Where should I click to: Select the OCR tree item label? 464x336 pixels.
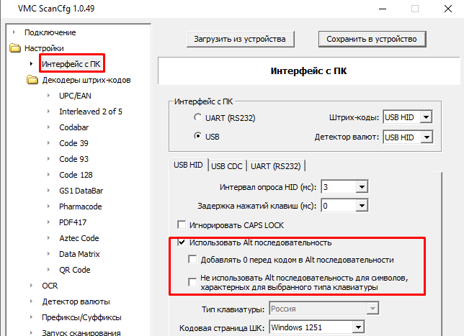[50, 286]
